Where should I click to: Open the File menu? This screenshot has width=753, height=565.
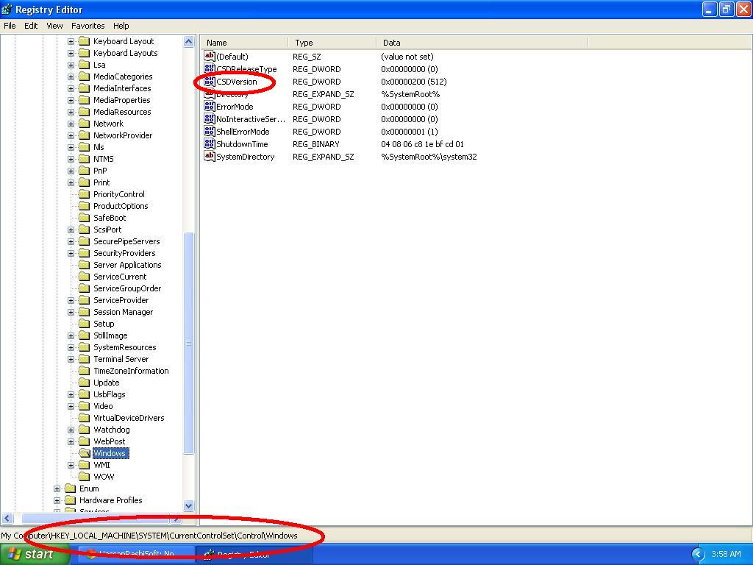[10, 26]
